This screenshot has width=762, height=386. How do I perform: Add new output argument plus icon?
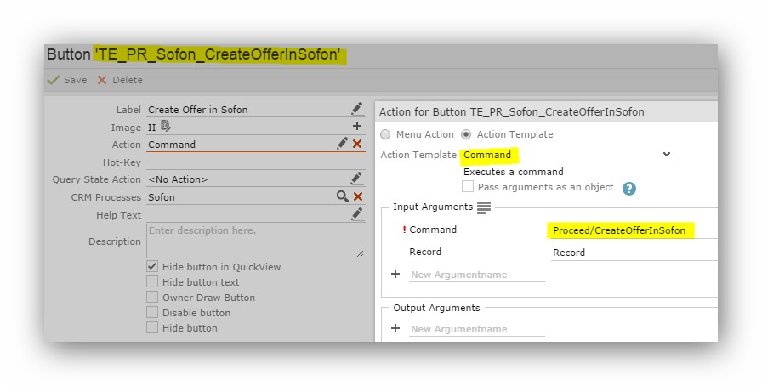click(395, 329)
